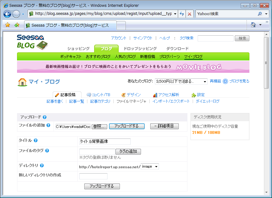
Task: Click the Yahoo search magnifier icon
Action: point(260,14)
